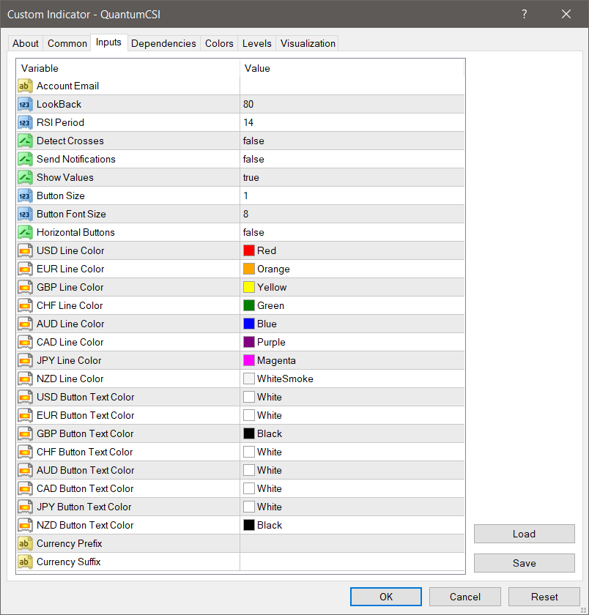Open the Visualization tab

pos(308,44)
